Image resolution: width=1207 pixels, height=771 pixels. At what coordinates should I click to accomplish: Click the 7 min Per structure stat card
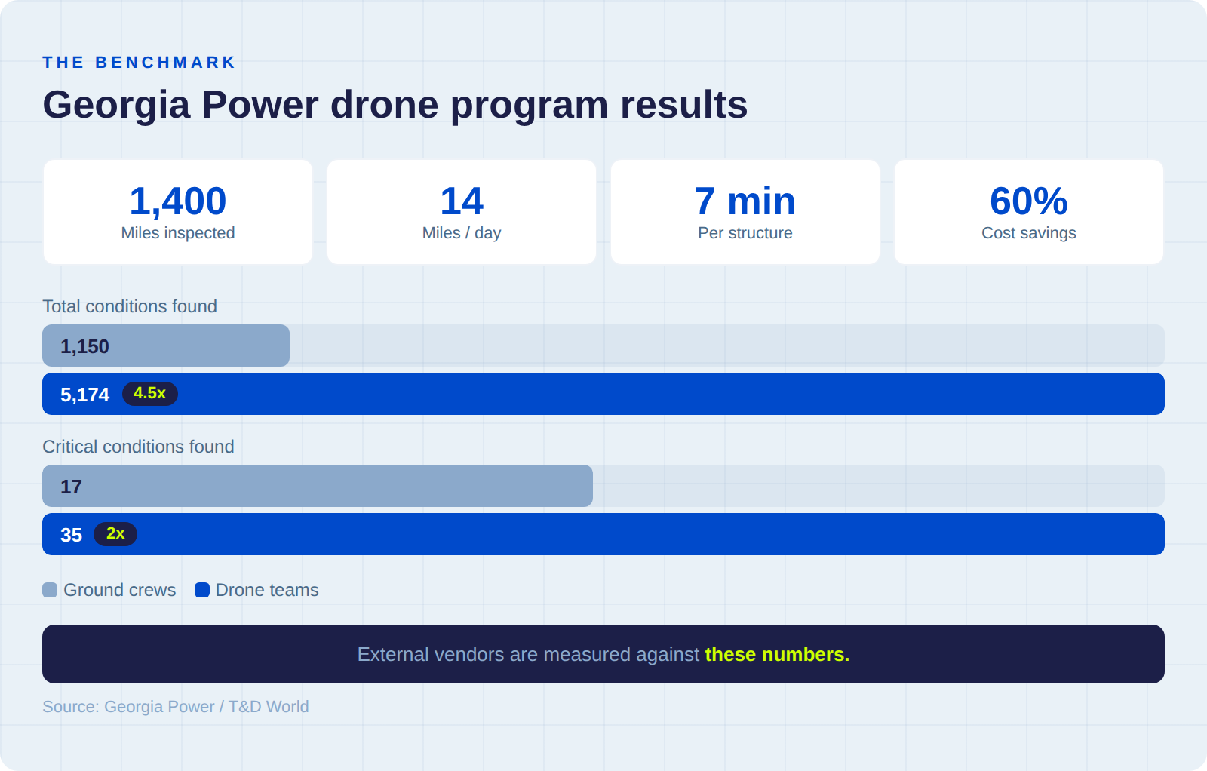pyautogui.click(x=745, y=211)
